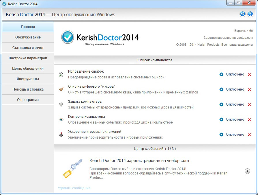Image resolution: width=258 pixels, height=195 pixels.
Task: Open gear settings for Ускорение игровых приложений
Action: click(221, 135)
